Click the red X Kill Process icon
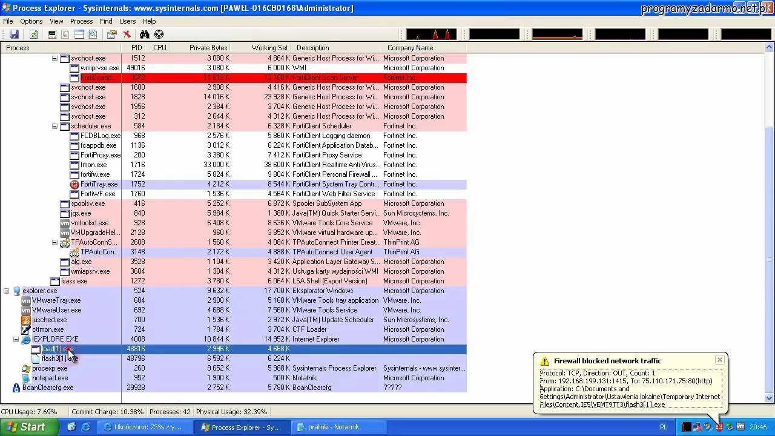Screen dimensions: 775x436 pyautogui.click(x=127, y=35)
